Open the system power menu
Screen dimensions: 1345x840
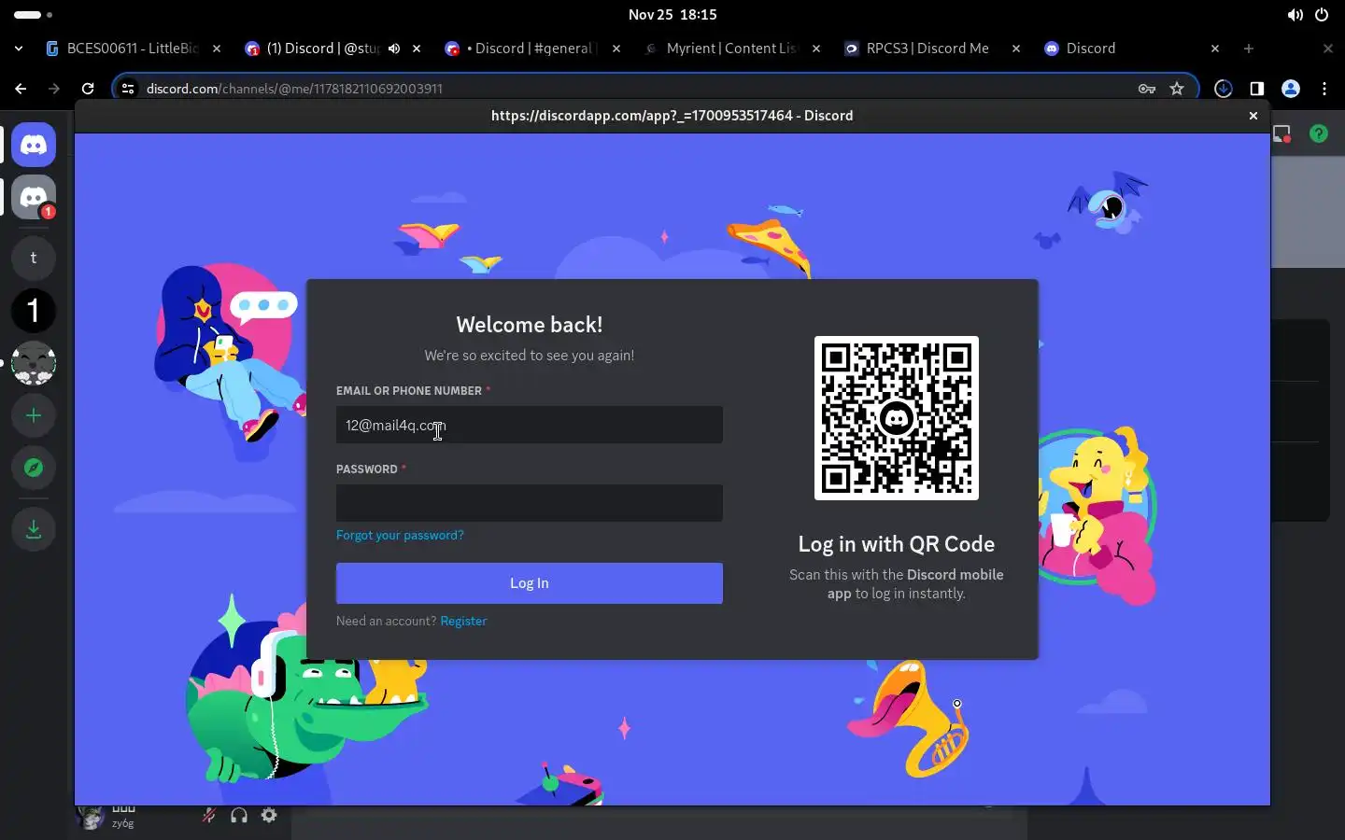click(1322, 15)
